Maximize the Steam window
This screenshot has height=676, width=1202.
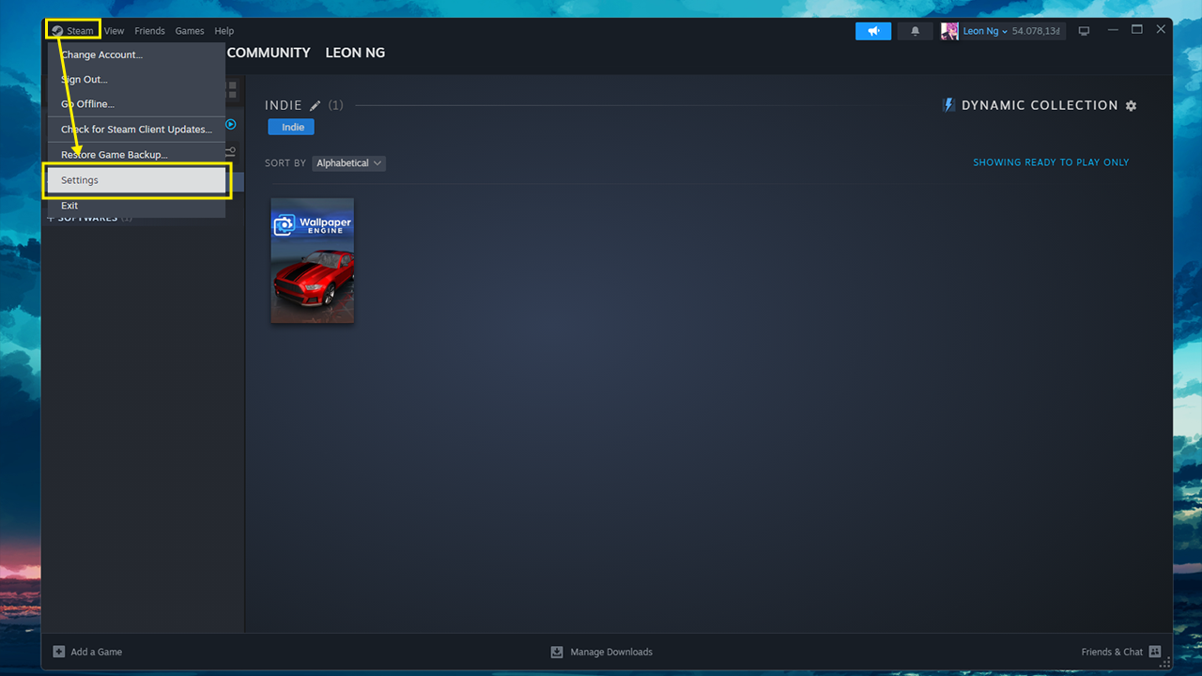(x=1137, y=30)
